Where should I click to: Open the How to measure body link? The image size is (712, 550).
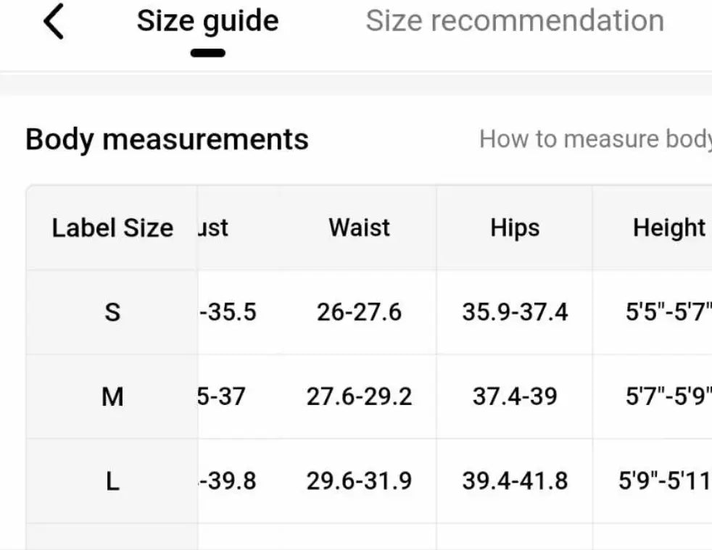[595, 138]
